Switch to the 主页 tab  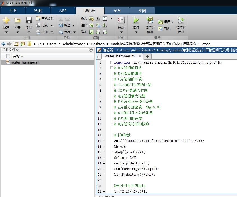pyautogui.click(x=13, y=11)
